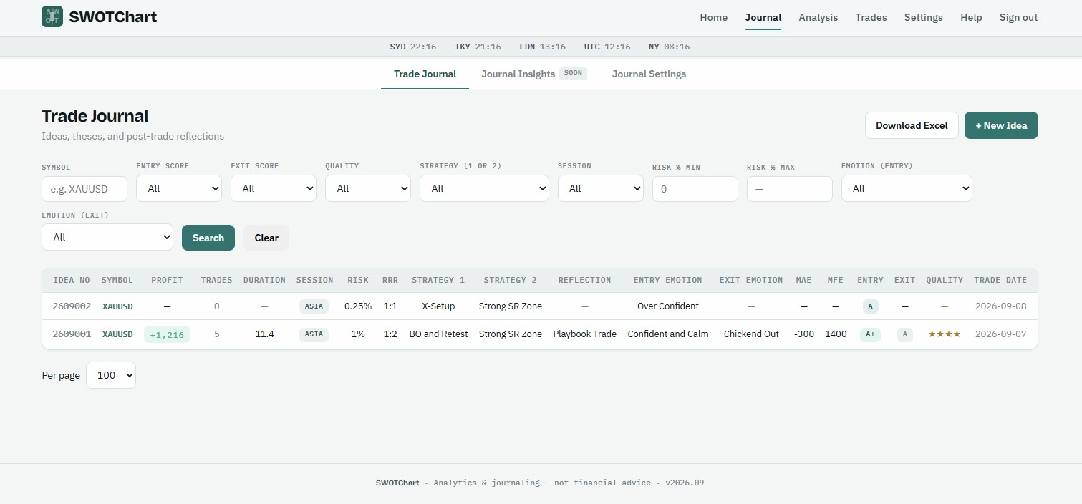Click the SWOTChart logo icon

coord(52,16)
